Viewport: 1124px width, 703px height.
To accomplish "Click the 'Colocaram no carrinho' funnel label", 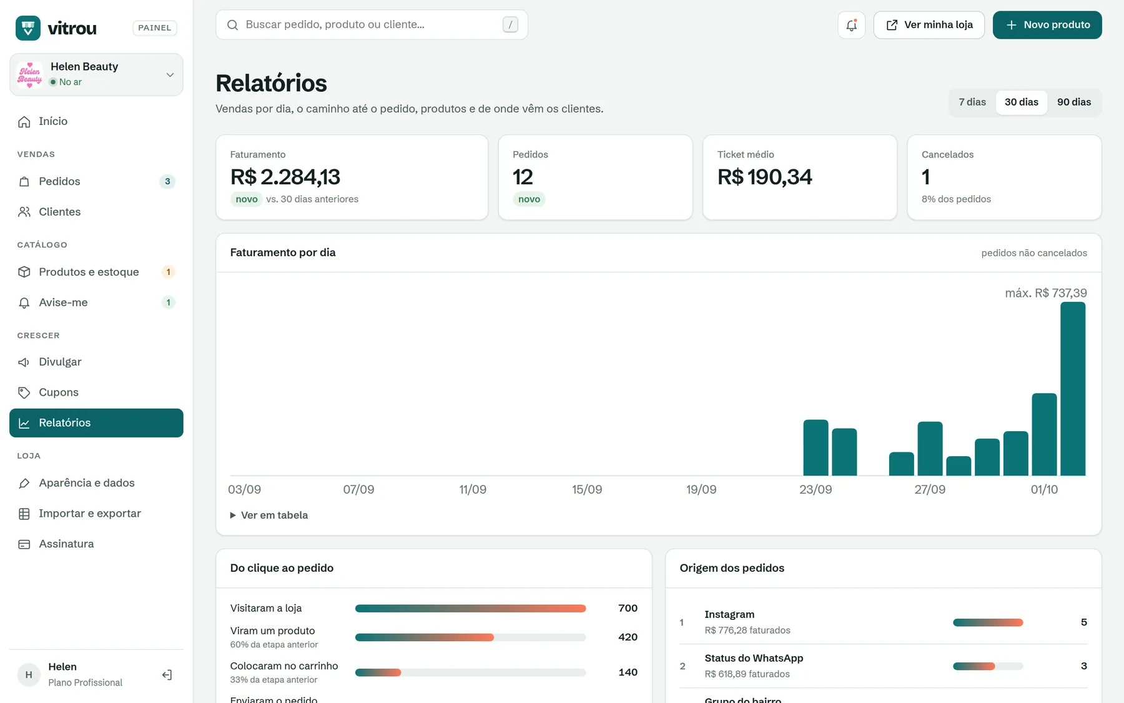I will pos(284,666).
